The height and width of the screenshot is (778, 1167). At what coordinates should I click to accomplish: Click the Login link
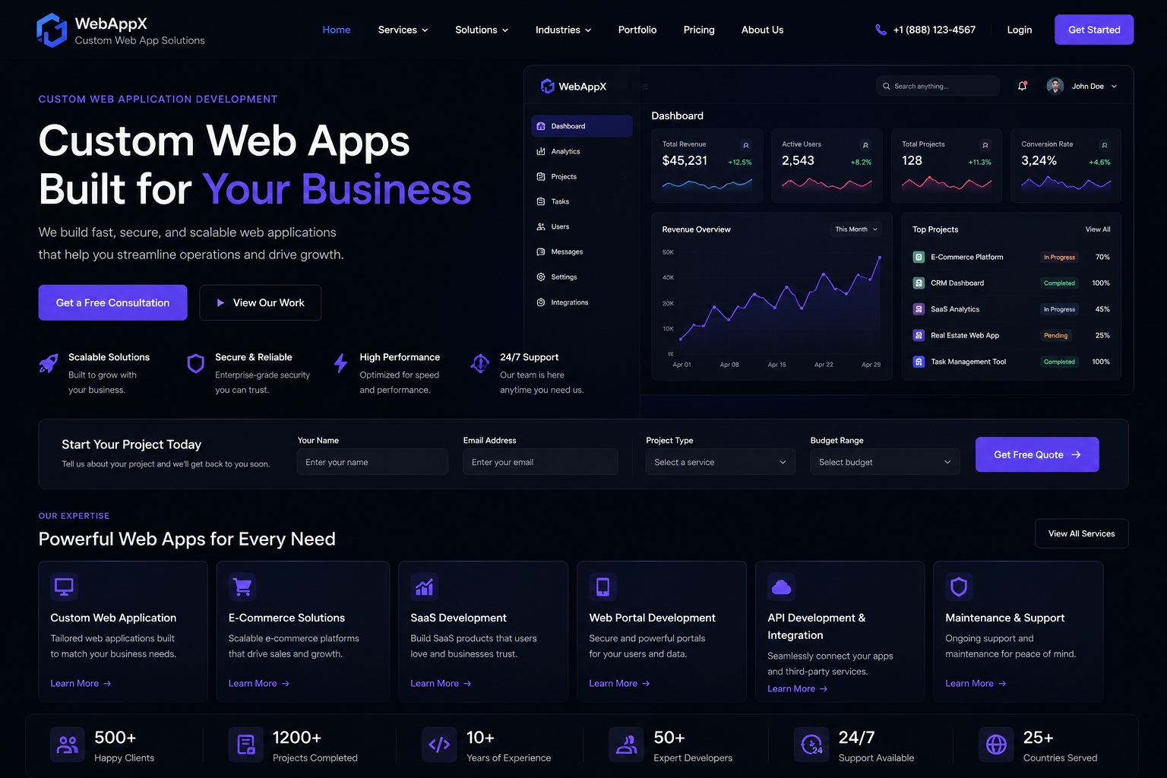(x=1020, y=30)
